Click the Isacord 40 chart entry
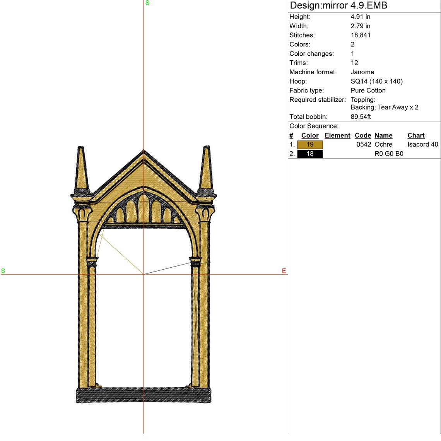 click(x=422, y=144)
